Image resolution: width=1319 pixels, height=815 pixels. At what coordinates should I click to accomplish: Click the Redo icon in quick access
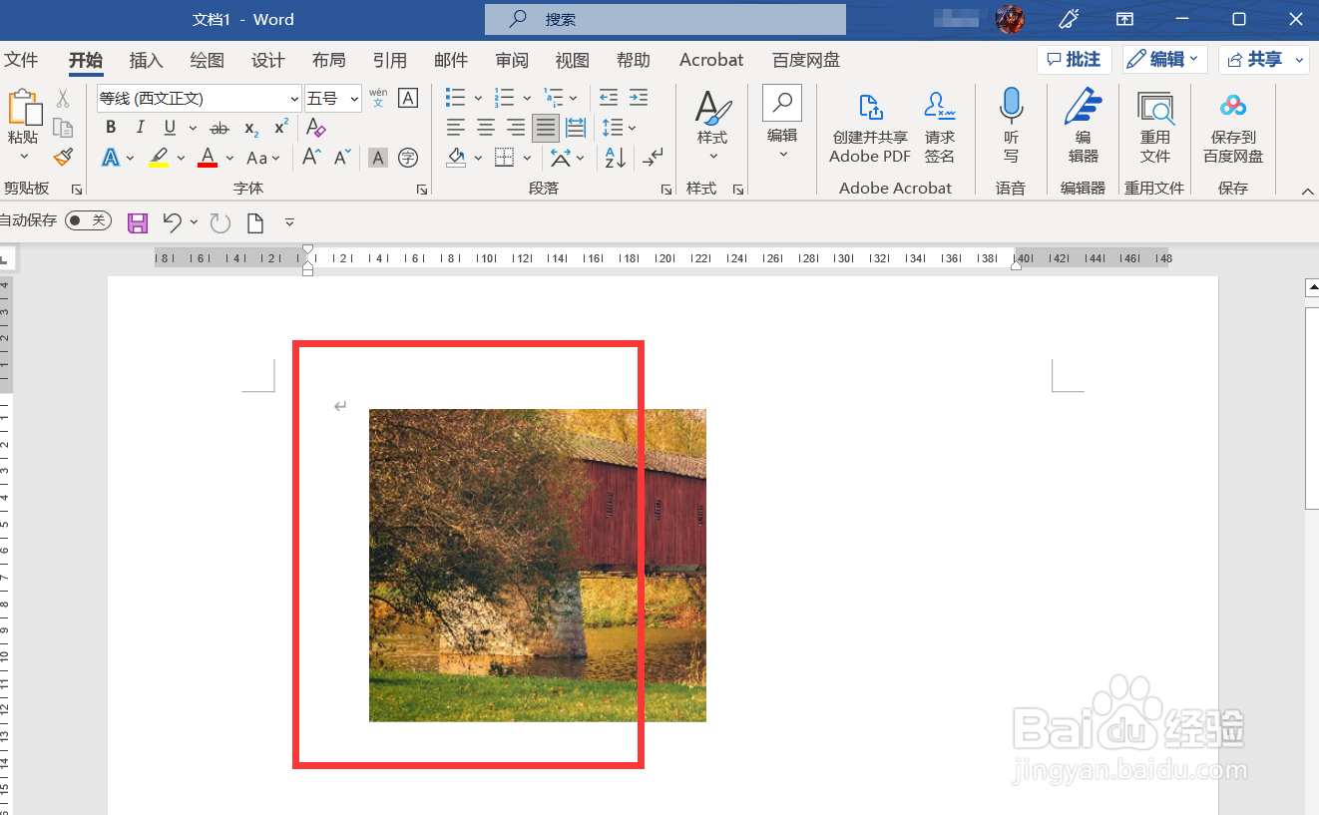point(220,222)
